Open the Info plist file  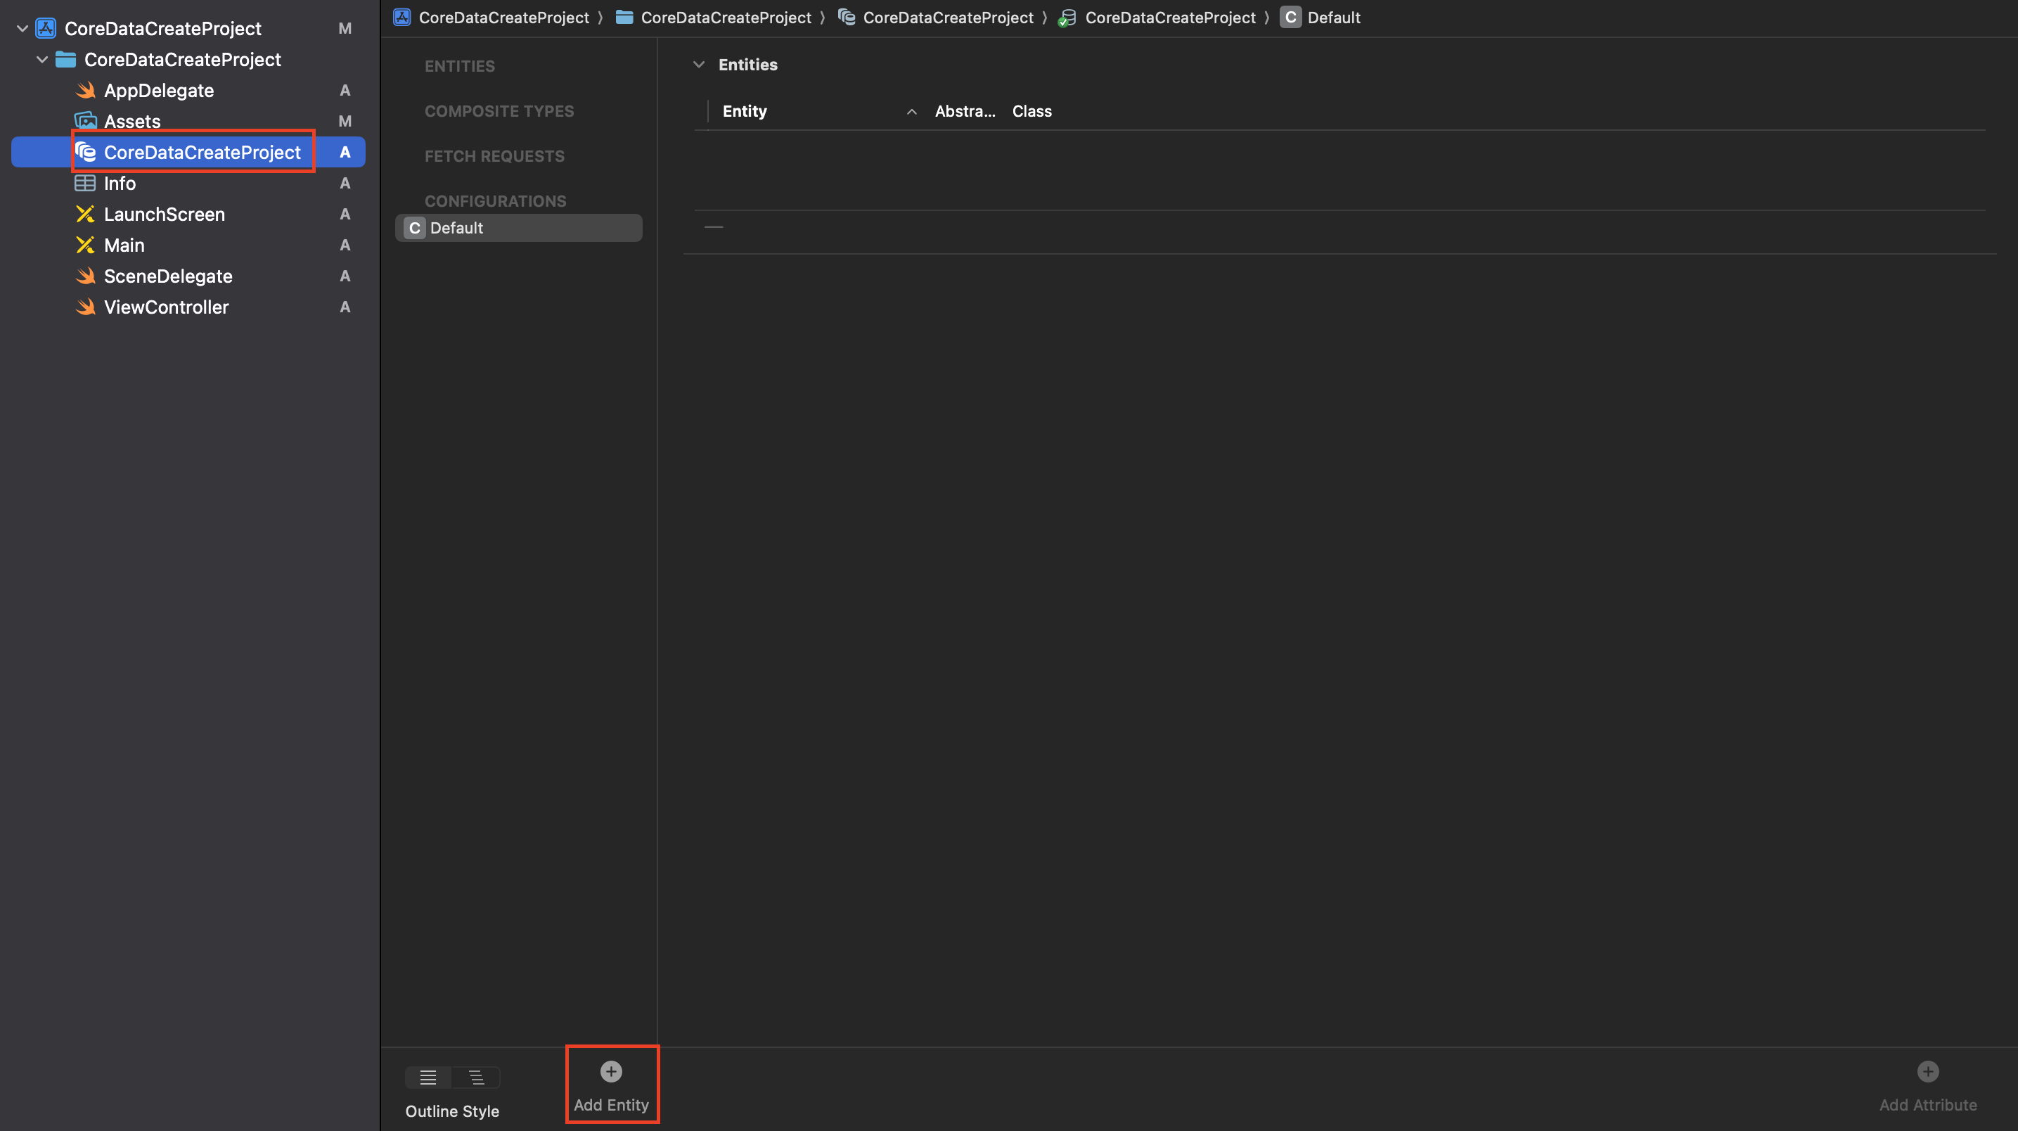pos(119,184)
